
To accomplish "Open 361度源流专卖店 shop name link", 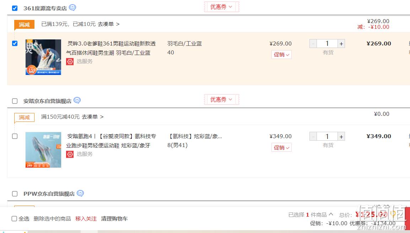I will click(x=45, y=9).
